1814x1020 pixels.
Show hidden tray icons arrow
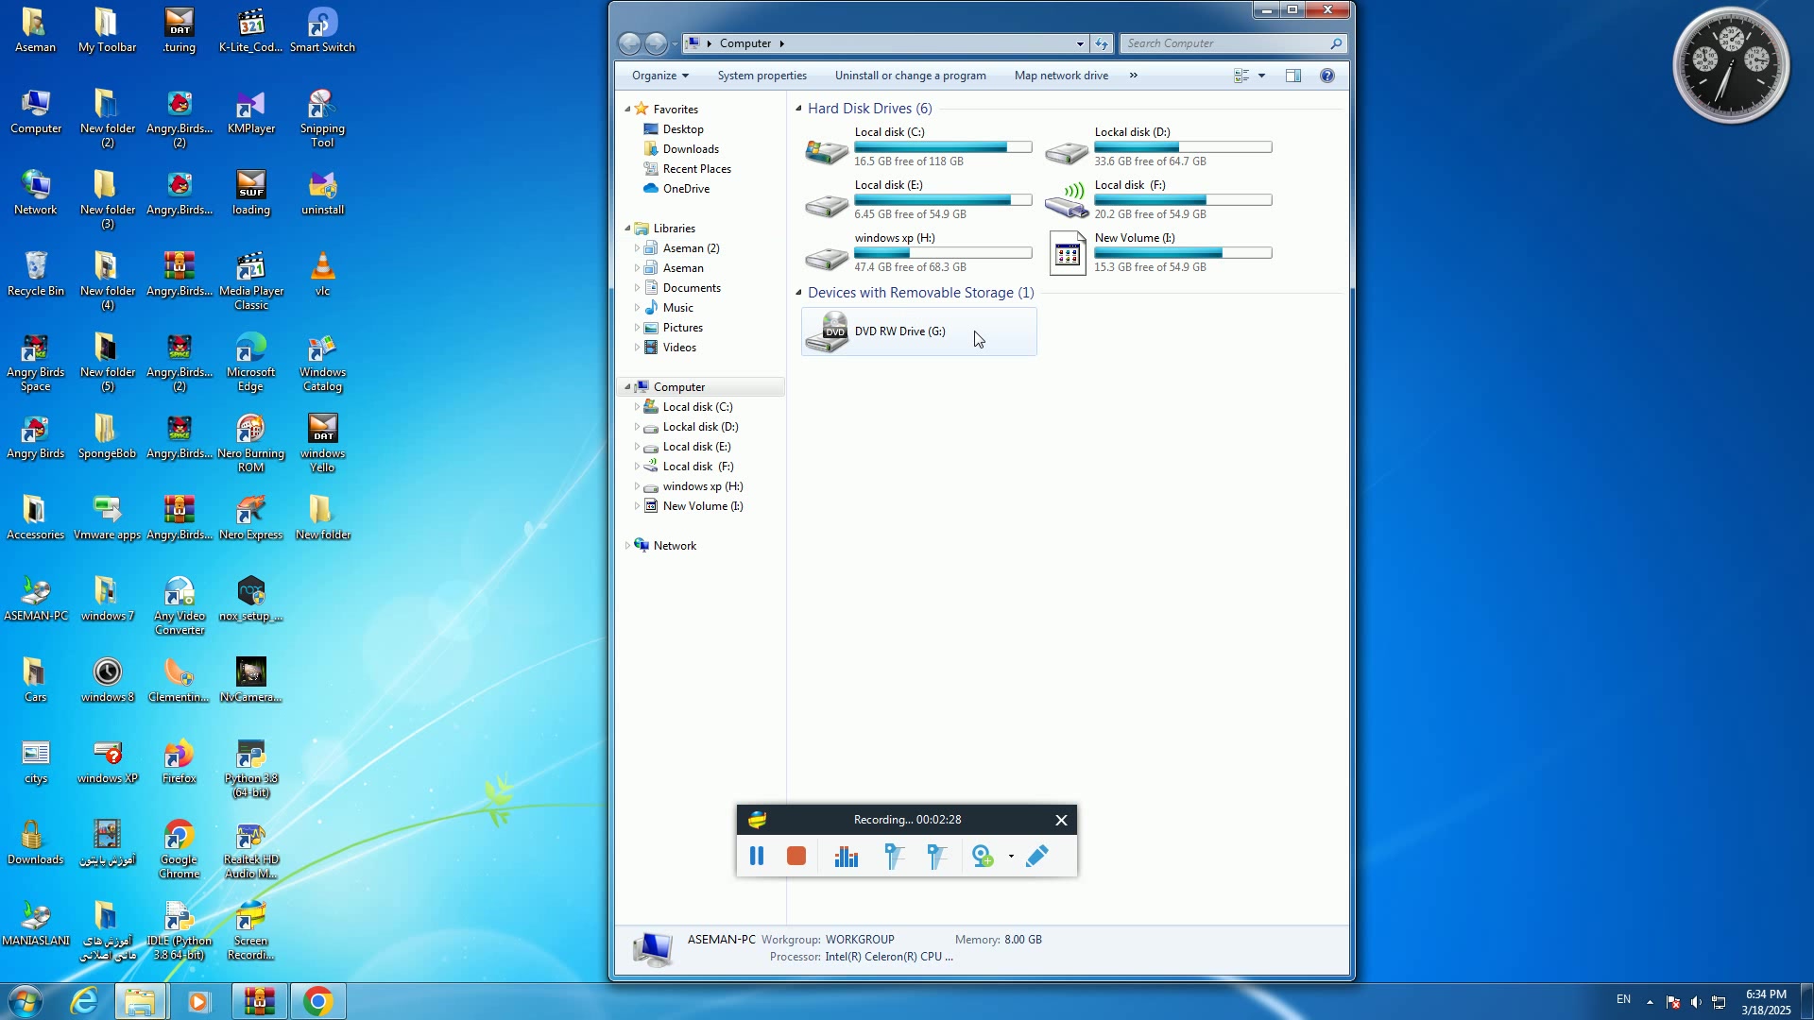[x=1650, y=1002]
